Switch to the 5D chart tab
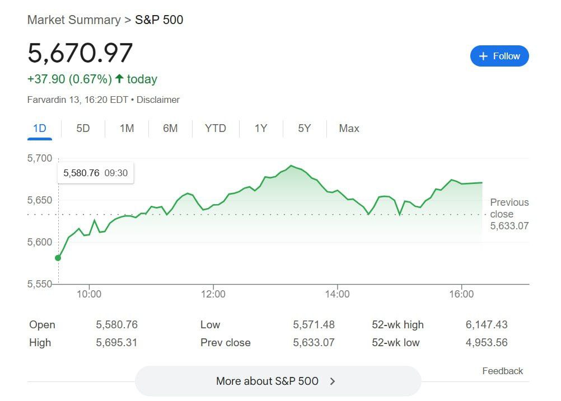The image size is (561, 401). [x=83, y=128]
